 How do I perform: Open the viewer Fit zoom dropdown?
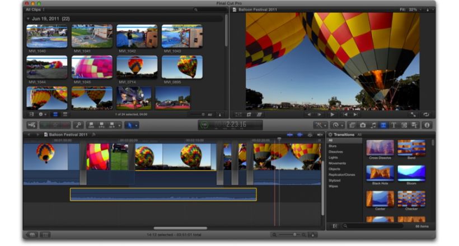click(411, 10)
